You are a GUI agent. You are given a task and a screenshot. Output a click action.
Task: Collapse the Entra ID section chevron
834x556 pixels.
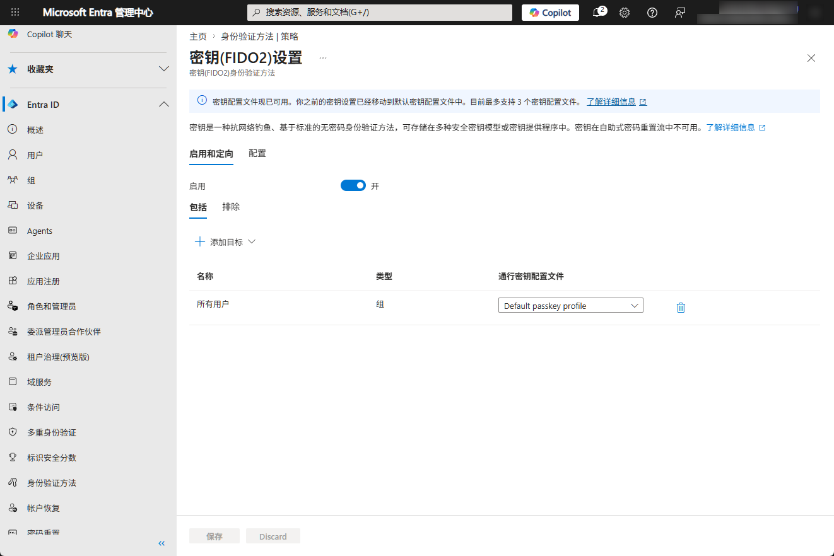click(x=164, y=104)
